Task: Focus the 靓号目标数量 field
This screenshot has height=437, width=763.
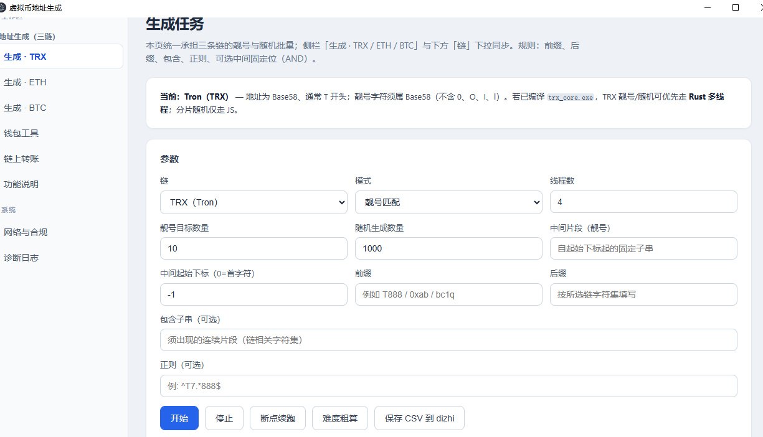Action: tap(254, 248)
